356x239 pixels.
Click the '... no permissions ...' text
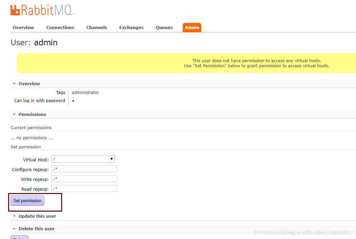point(32,138)
